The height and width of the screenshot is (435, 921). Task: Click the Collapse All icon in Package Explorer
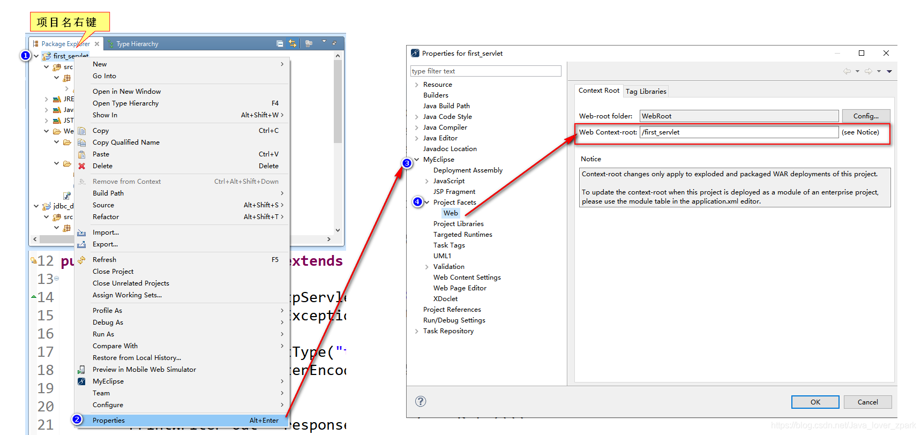pyautogui.click(x=280, y=43)
